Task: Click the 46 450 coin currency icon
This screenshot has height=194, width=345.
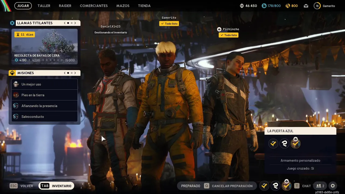Action: pyautogui.click(x=242, y=6)
